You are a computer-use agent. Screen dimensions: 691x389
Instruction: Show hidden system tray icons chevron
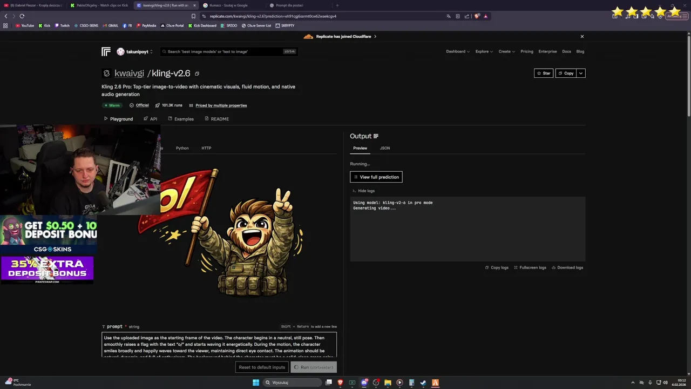(633, 383)
